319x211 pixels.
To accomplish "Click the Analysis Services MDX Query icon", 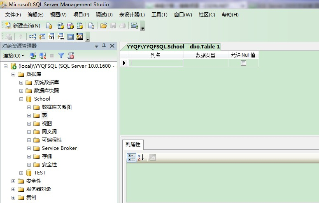I will click(x=61, y=25).
